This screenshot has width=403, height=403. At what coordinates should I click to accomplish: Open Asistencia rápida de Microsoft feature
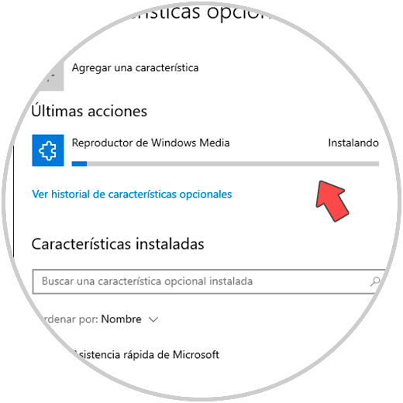pyautogui.click(x=146, y=355)
